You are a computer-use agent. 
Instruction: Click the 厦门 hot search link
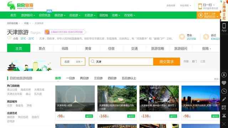pos(194,62)
